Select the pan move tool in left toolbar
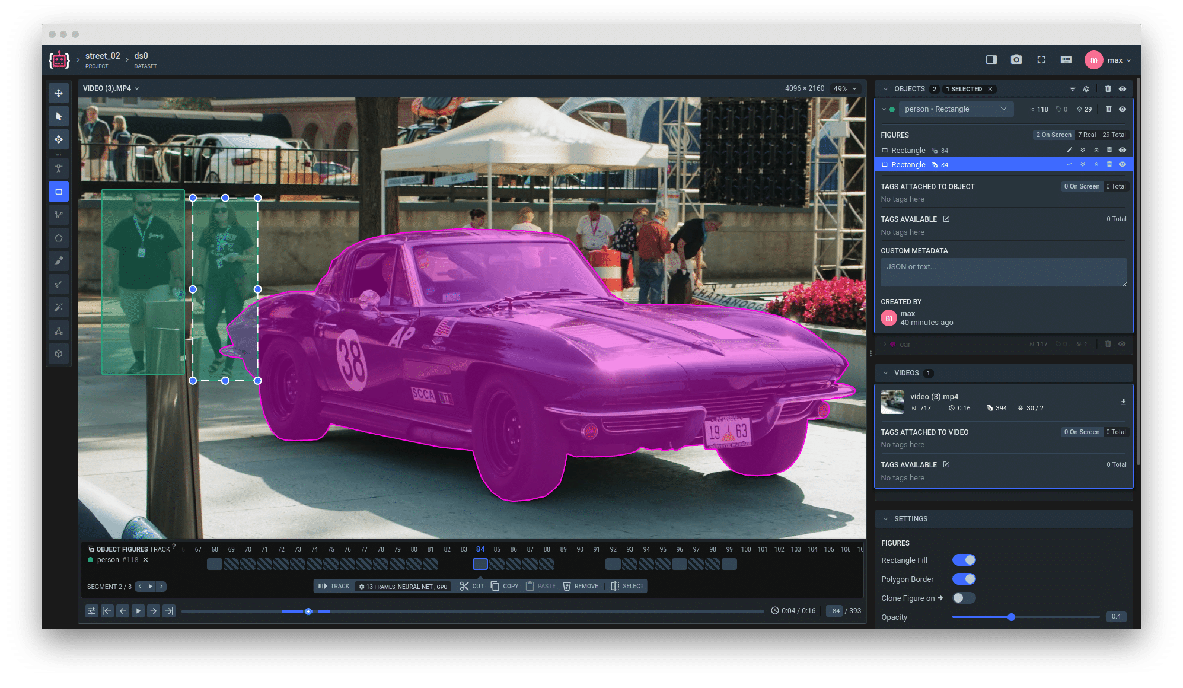 [59, 93]
